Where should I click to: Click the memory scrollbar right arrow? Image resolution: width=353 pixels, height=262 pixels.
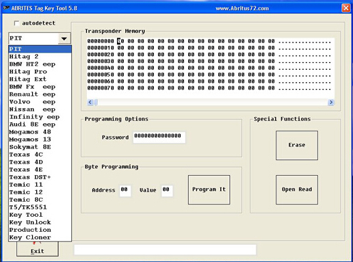tap(331, 102)
